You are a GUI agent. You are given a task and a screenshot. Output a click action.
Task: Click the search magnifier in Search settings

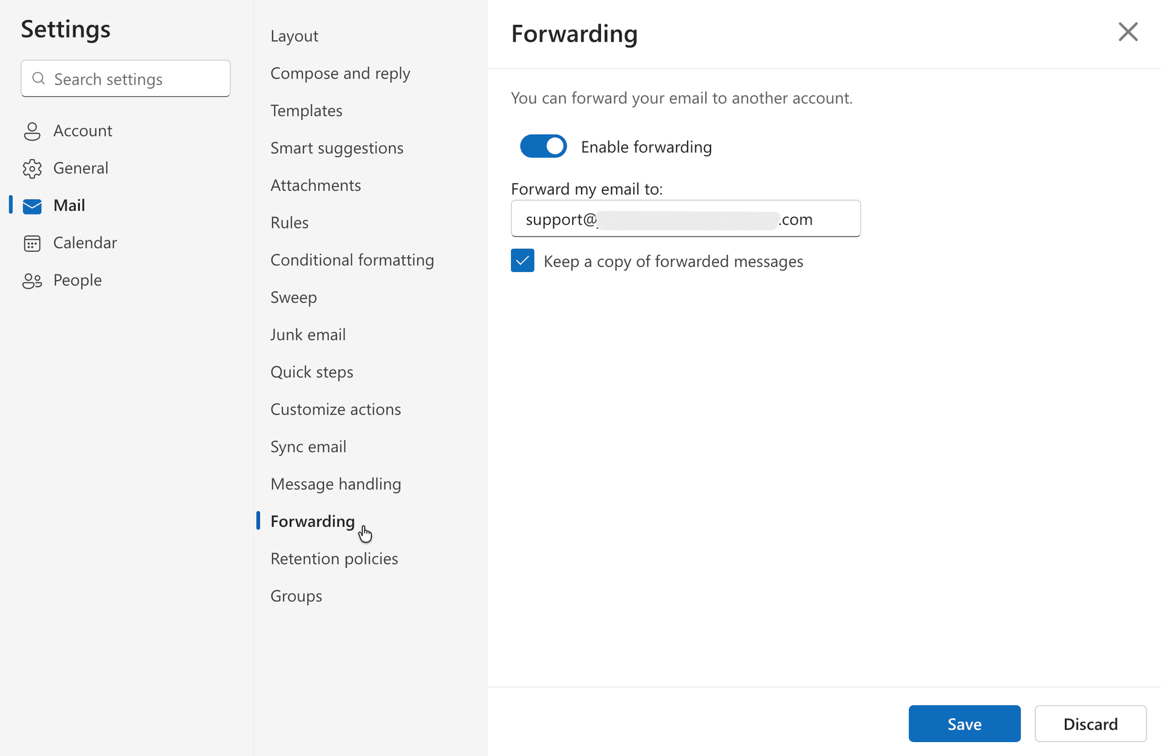pos(39,79)
